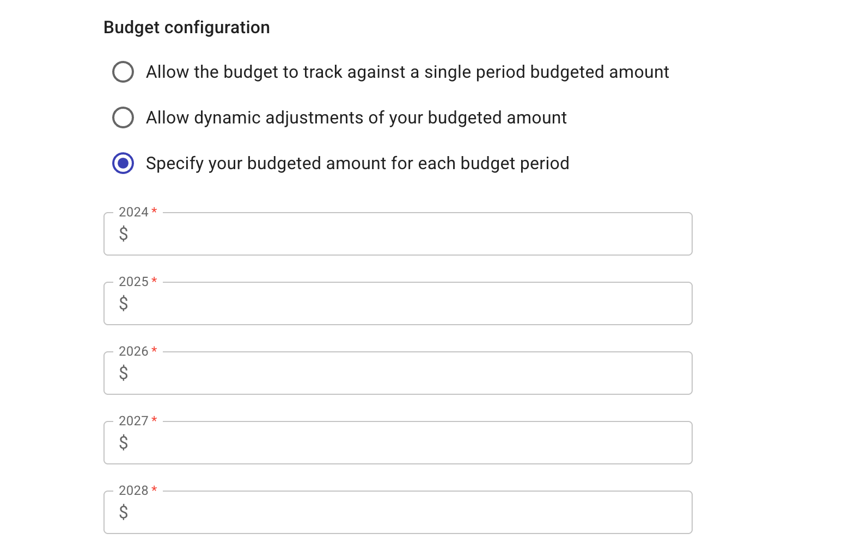
Task: Enable dynamic adjustments of budgeted amount
Action: point(123,117)
